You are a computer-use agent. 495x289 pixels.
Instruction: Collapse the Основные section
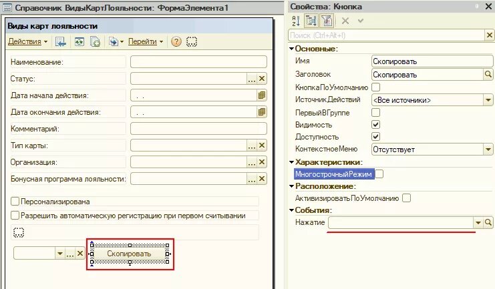[292, 49]
